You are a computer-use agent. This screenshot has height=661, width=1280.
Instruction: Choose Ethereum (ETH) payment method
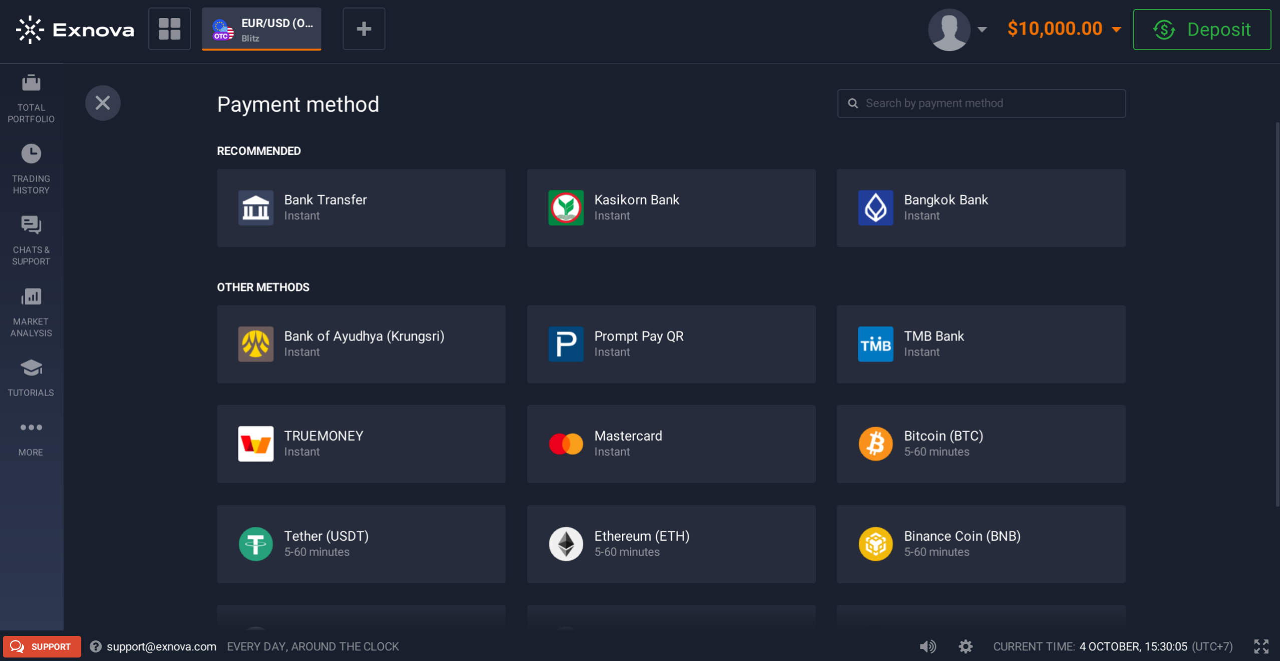(671, 544)
